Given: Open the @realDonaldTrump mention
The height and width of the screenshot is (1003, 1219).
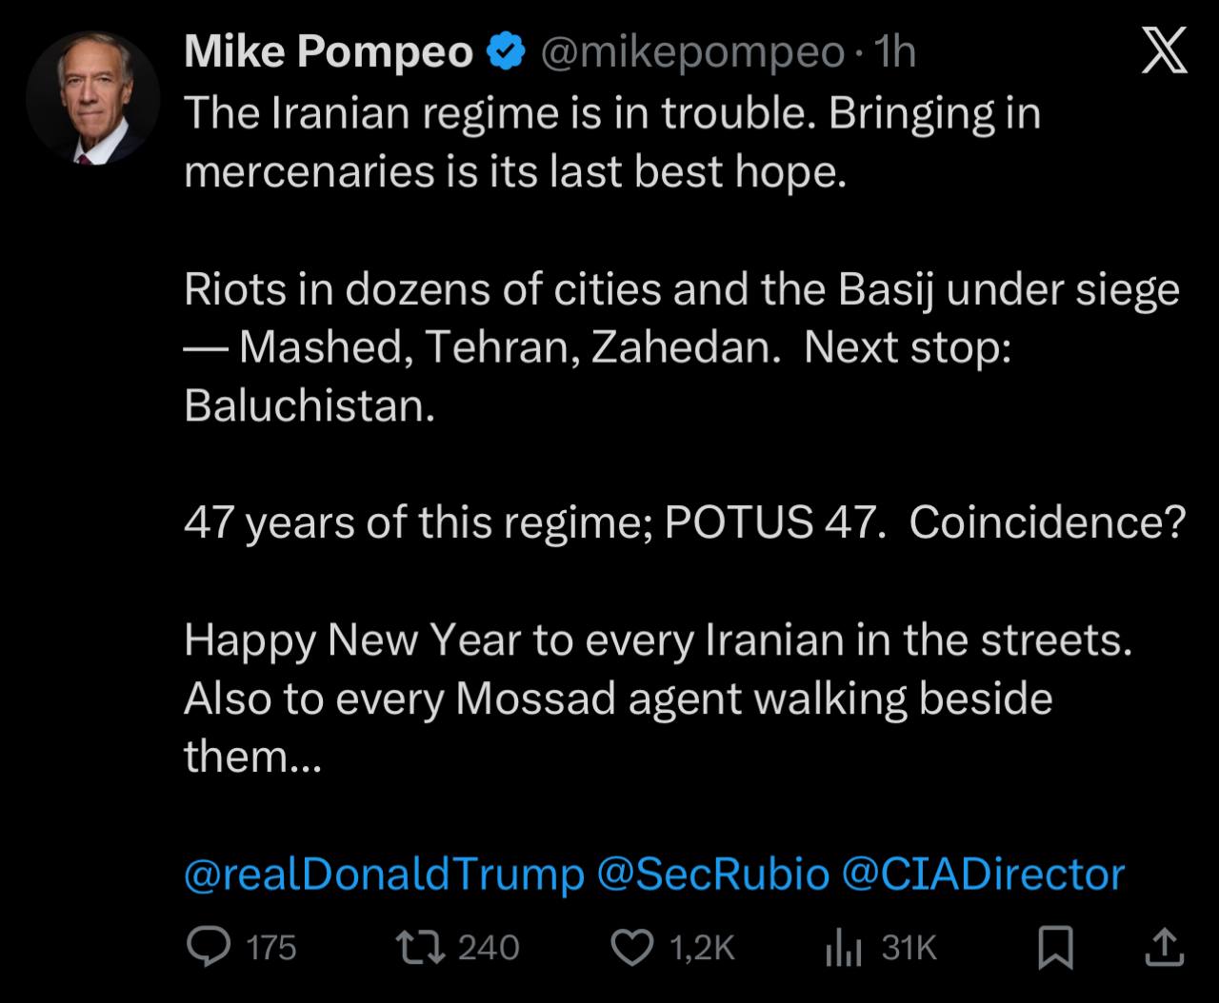Looking at the screenshot, I should (x=384, y=874).
